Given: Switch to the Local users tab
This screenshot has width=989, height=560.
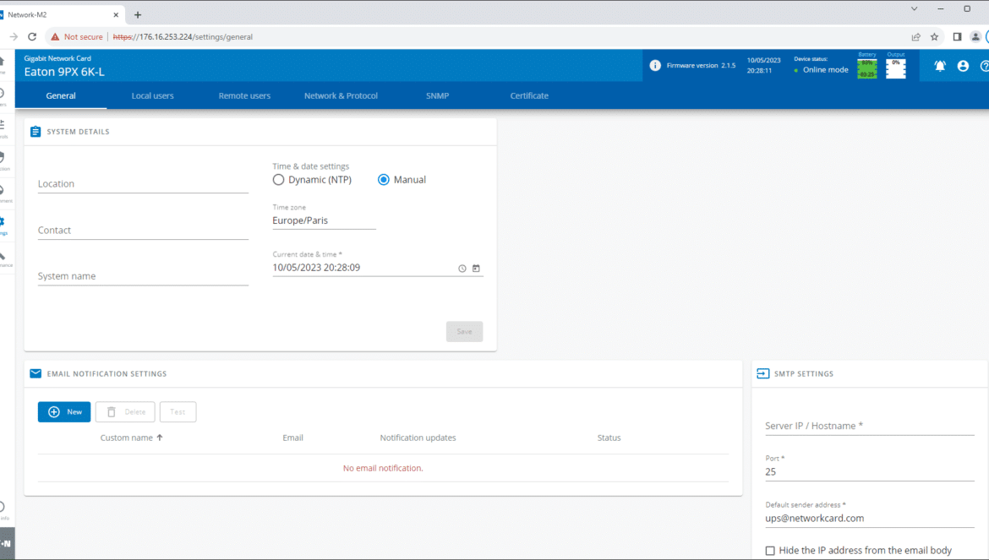Looking at the screenshot, I should tap(153, 95).
